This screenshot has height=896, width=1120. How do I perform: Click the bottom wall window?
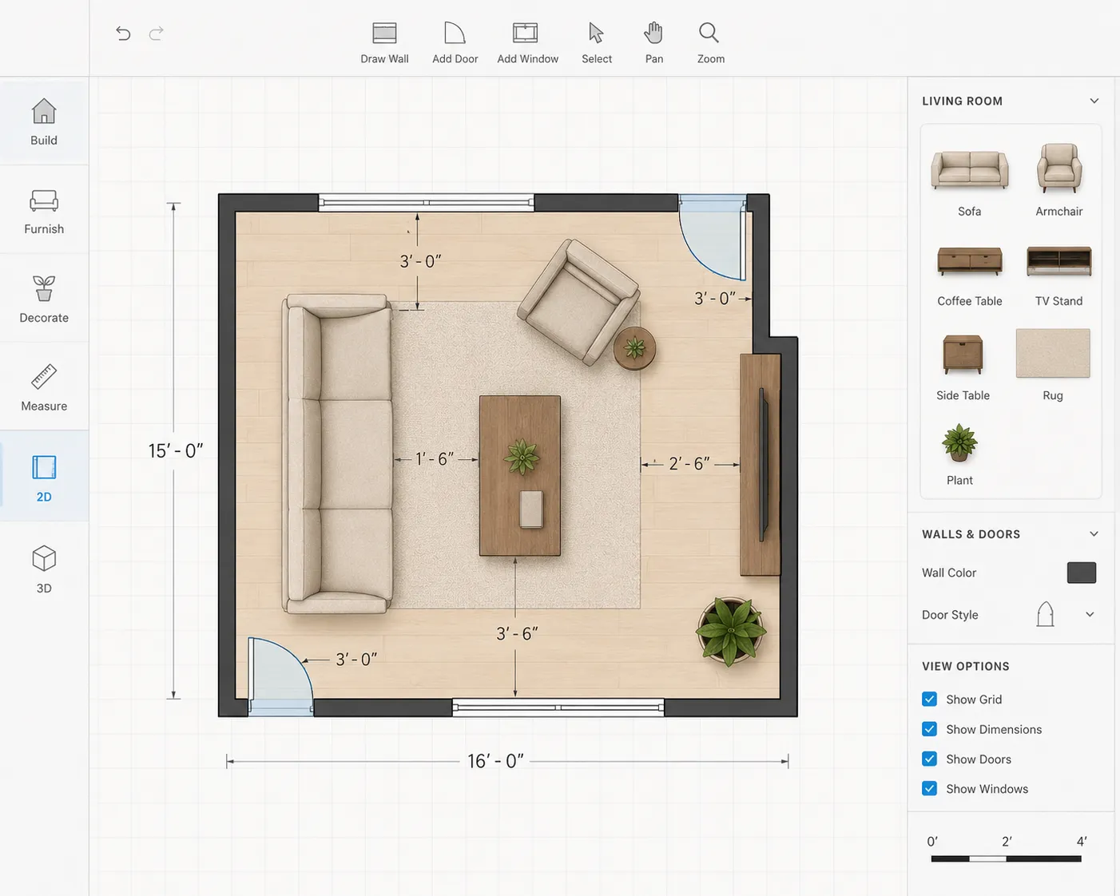(558, 707)
